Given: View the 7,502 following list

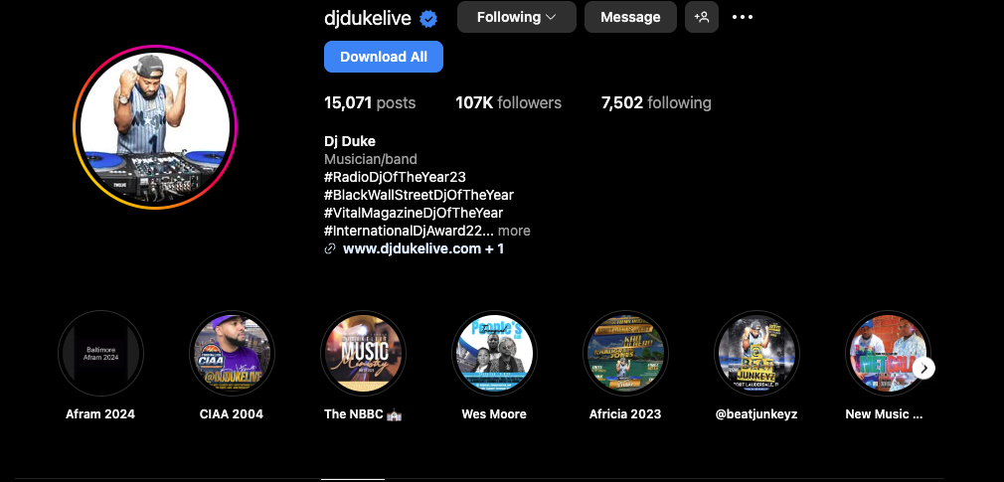Looking at the screenshot, I should tap(656, 103).
